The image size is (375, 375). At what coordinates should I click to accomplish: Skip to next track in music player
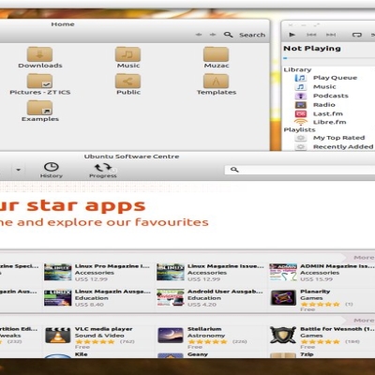[331, 35]
